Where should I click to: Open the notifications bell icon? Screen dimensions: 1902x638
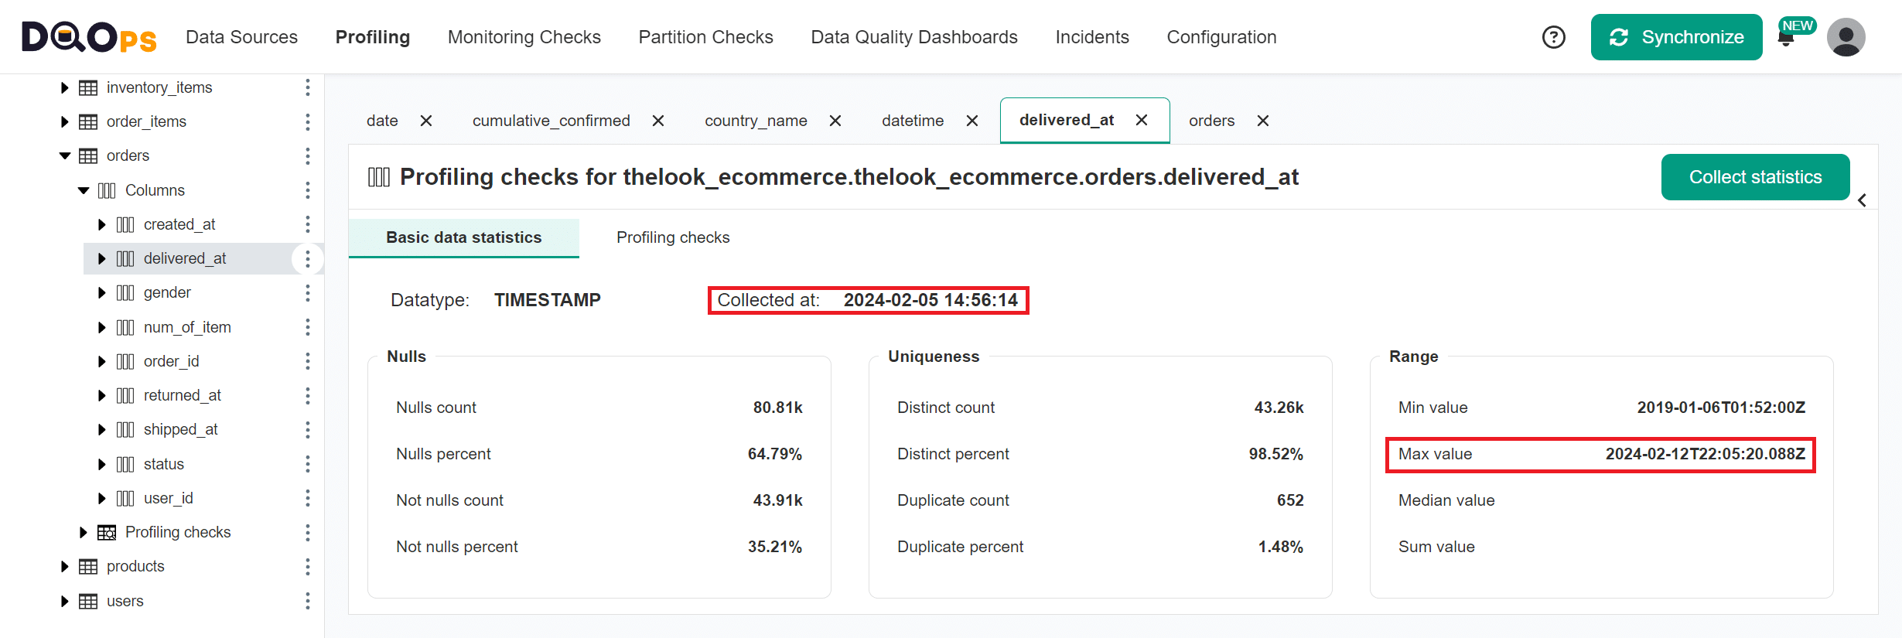pos(1786,39)
